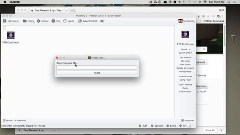Open Tiny-Planets-1.3.zip download options menu
240x135 pixels.
[x=54, y=130]
